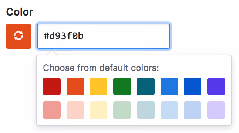Click the orange refresh color button
Screen dimensions: 239x133
pyautogui.click(x=18, y=36)
